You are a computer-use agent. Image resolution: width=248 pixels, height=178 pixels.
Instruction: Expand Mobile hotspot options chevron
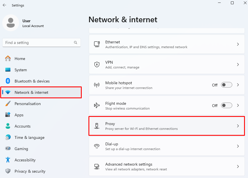(238, 85)
